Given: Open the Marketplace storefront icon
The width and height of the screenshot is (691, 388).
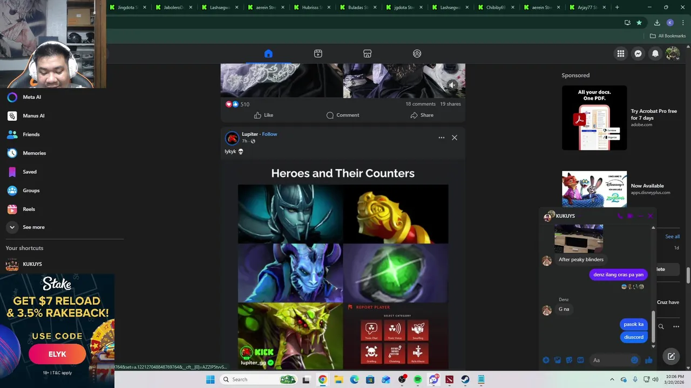Looking at the screenshot, I should coord(367,53).
